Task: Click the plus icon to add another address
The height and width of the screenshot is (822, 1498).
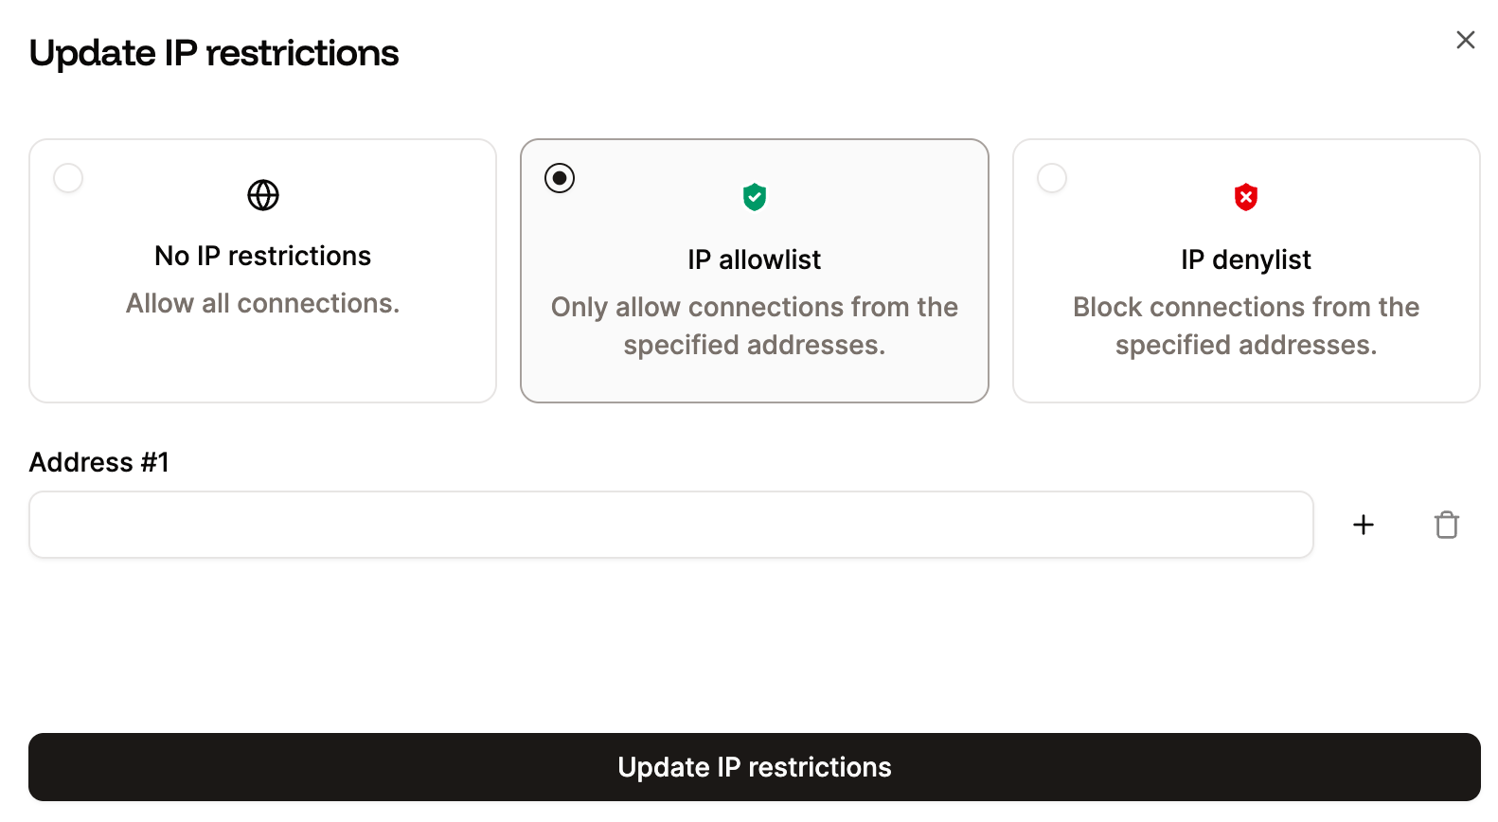Action: (x=1364, y=525)
